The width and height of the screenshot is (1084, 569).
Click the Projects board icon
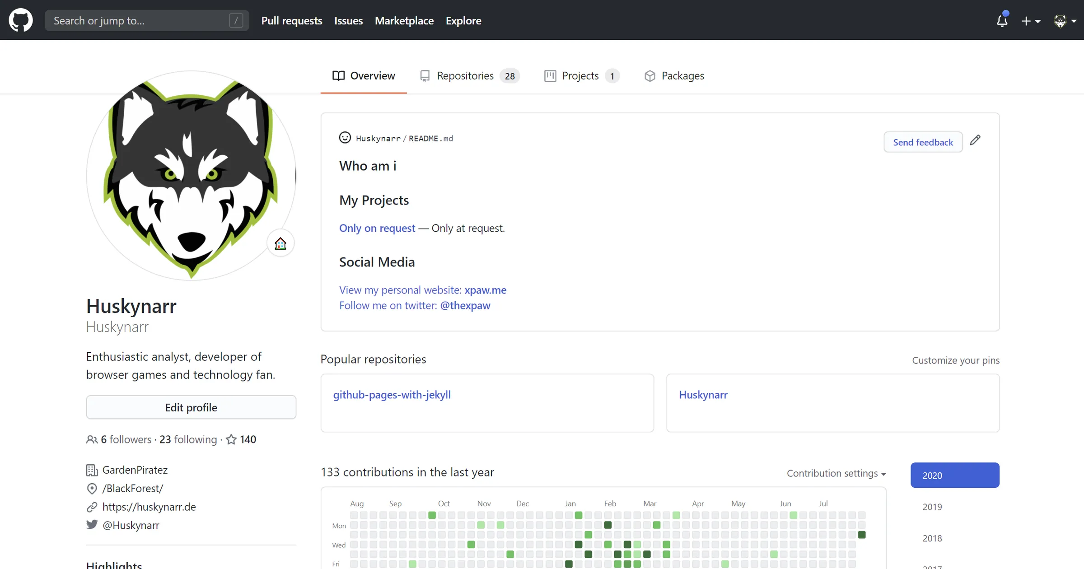pos(550,76)
